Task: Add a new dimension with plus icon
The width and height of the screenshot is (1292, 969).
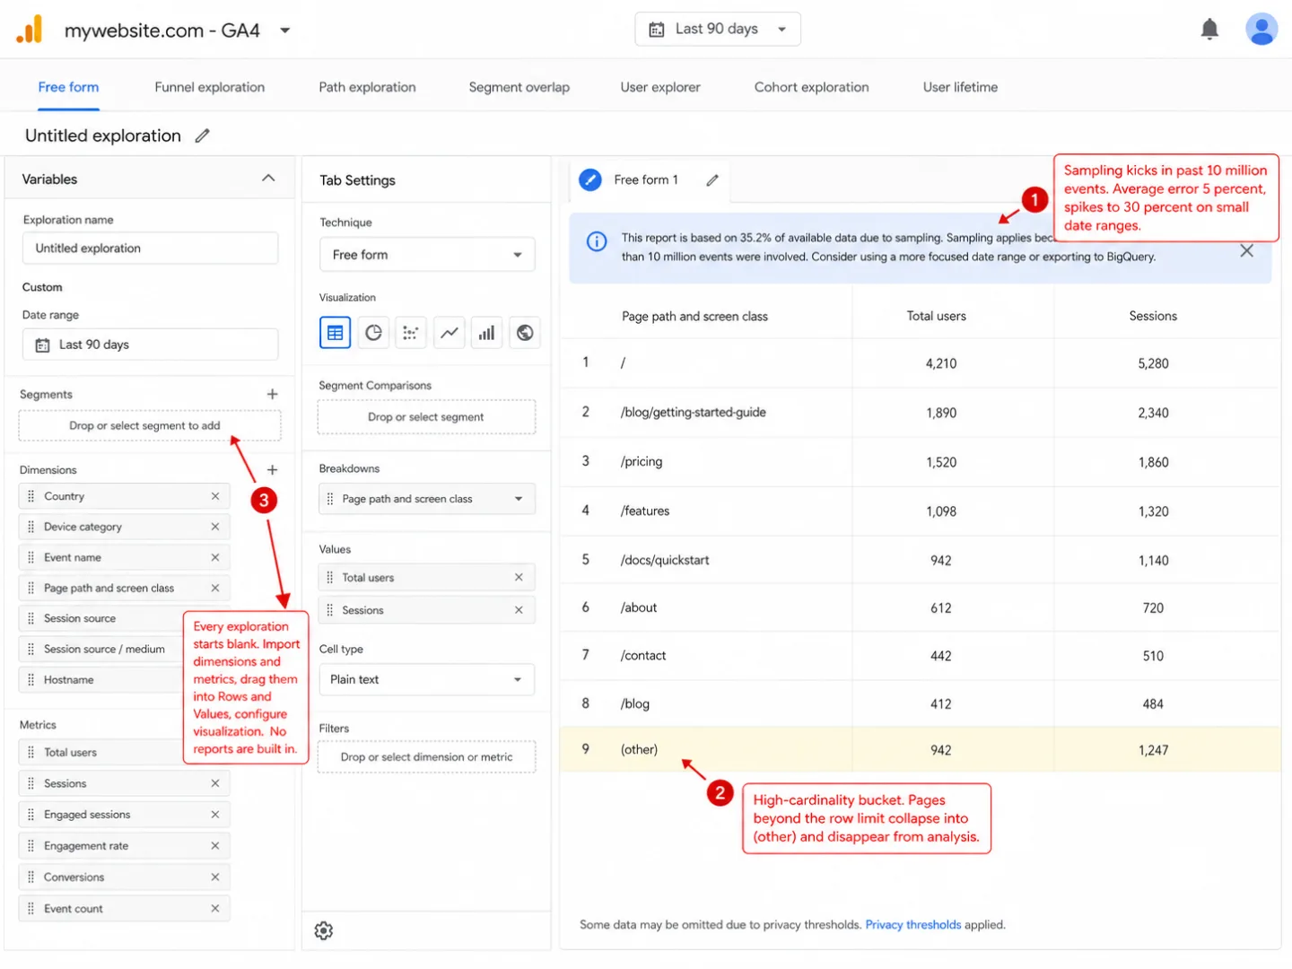Action: click(272, 469)
